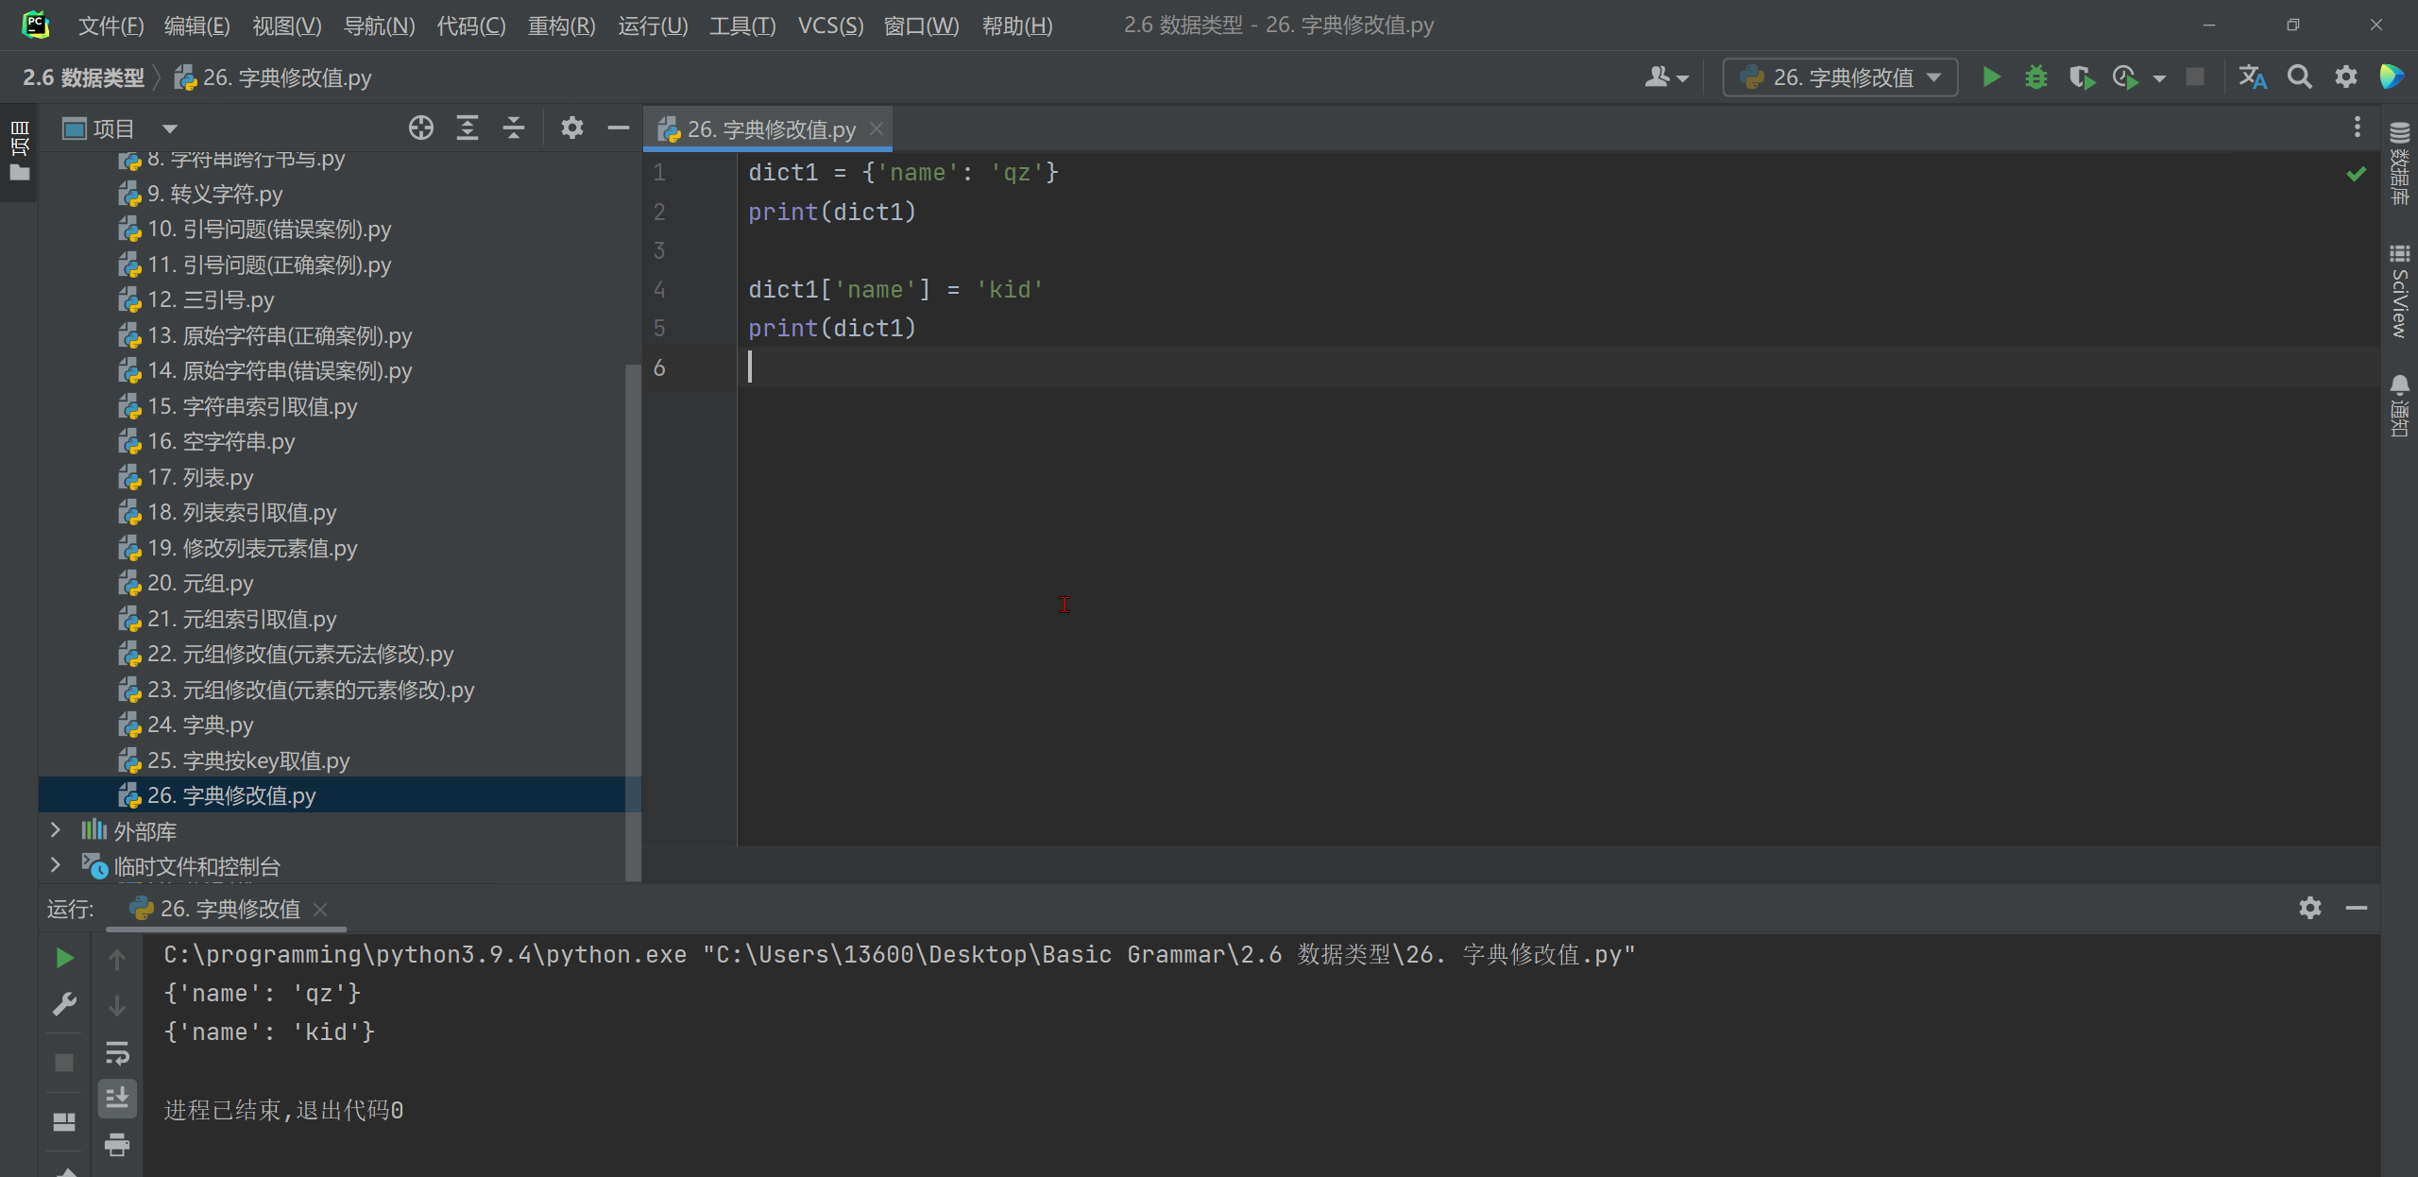Open 运行(U) menu
The height and width of the screenshot is (1177, 2418).
(x=653, y=26)
